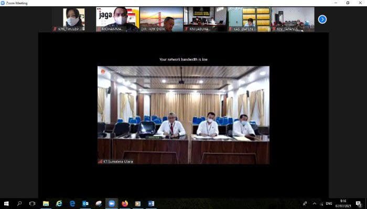367x209 pixels.
Task: Select the KPK_TimJubir participant video thumbnail
Action: click(x=74, y=19)
